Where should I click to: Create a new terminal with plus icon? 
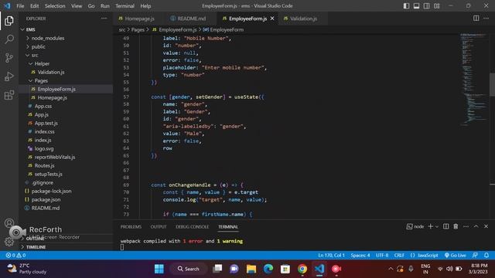[430, 226]
